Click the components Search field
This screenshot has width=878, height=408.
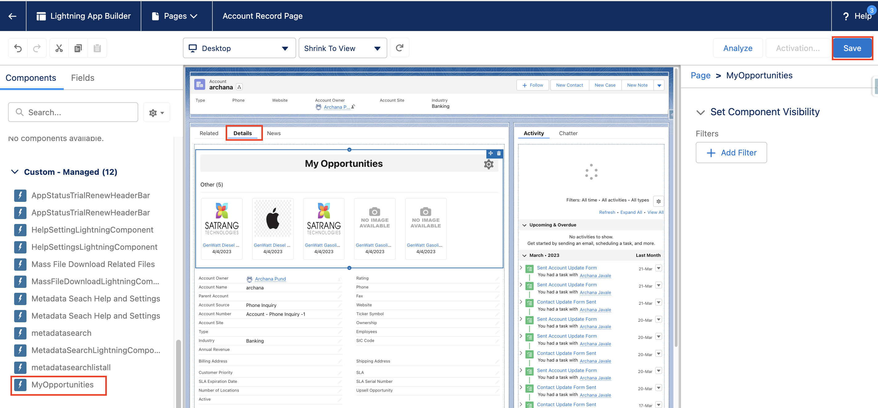73,112
